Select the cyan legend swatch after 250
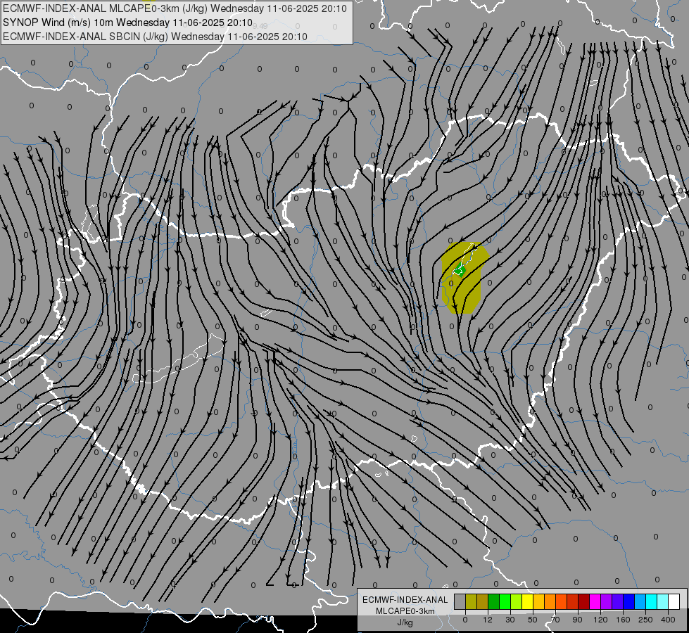Image resolution: width=689 pixels, height=633 pixels. 652,601
